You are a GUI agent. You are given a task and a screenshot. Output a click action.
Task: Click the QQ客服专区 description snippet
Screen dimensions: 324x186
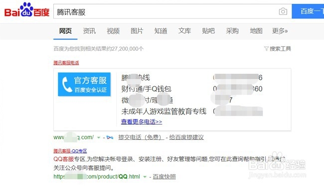click(x=169, y=163)
